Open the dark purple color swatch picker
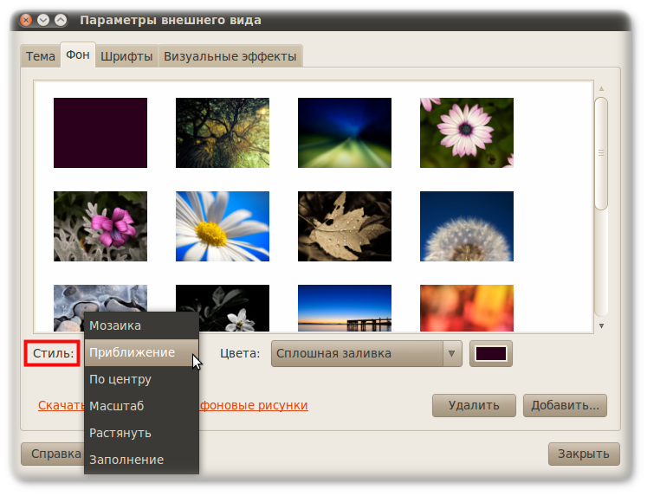This screenshot has width=647, height=496. (x=491, y=353)
